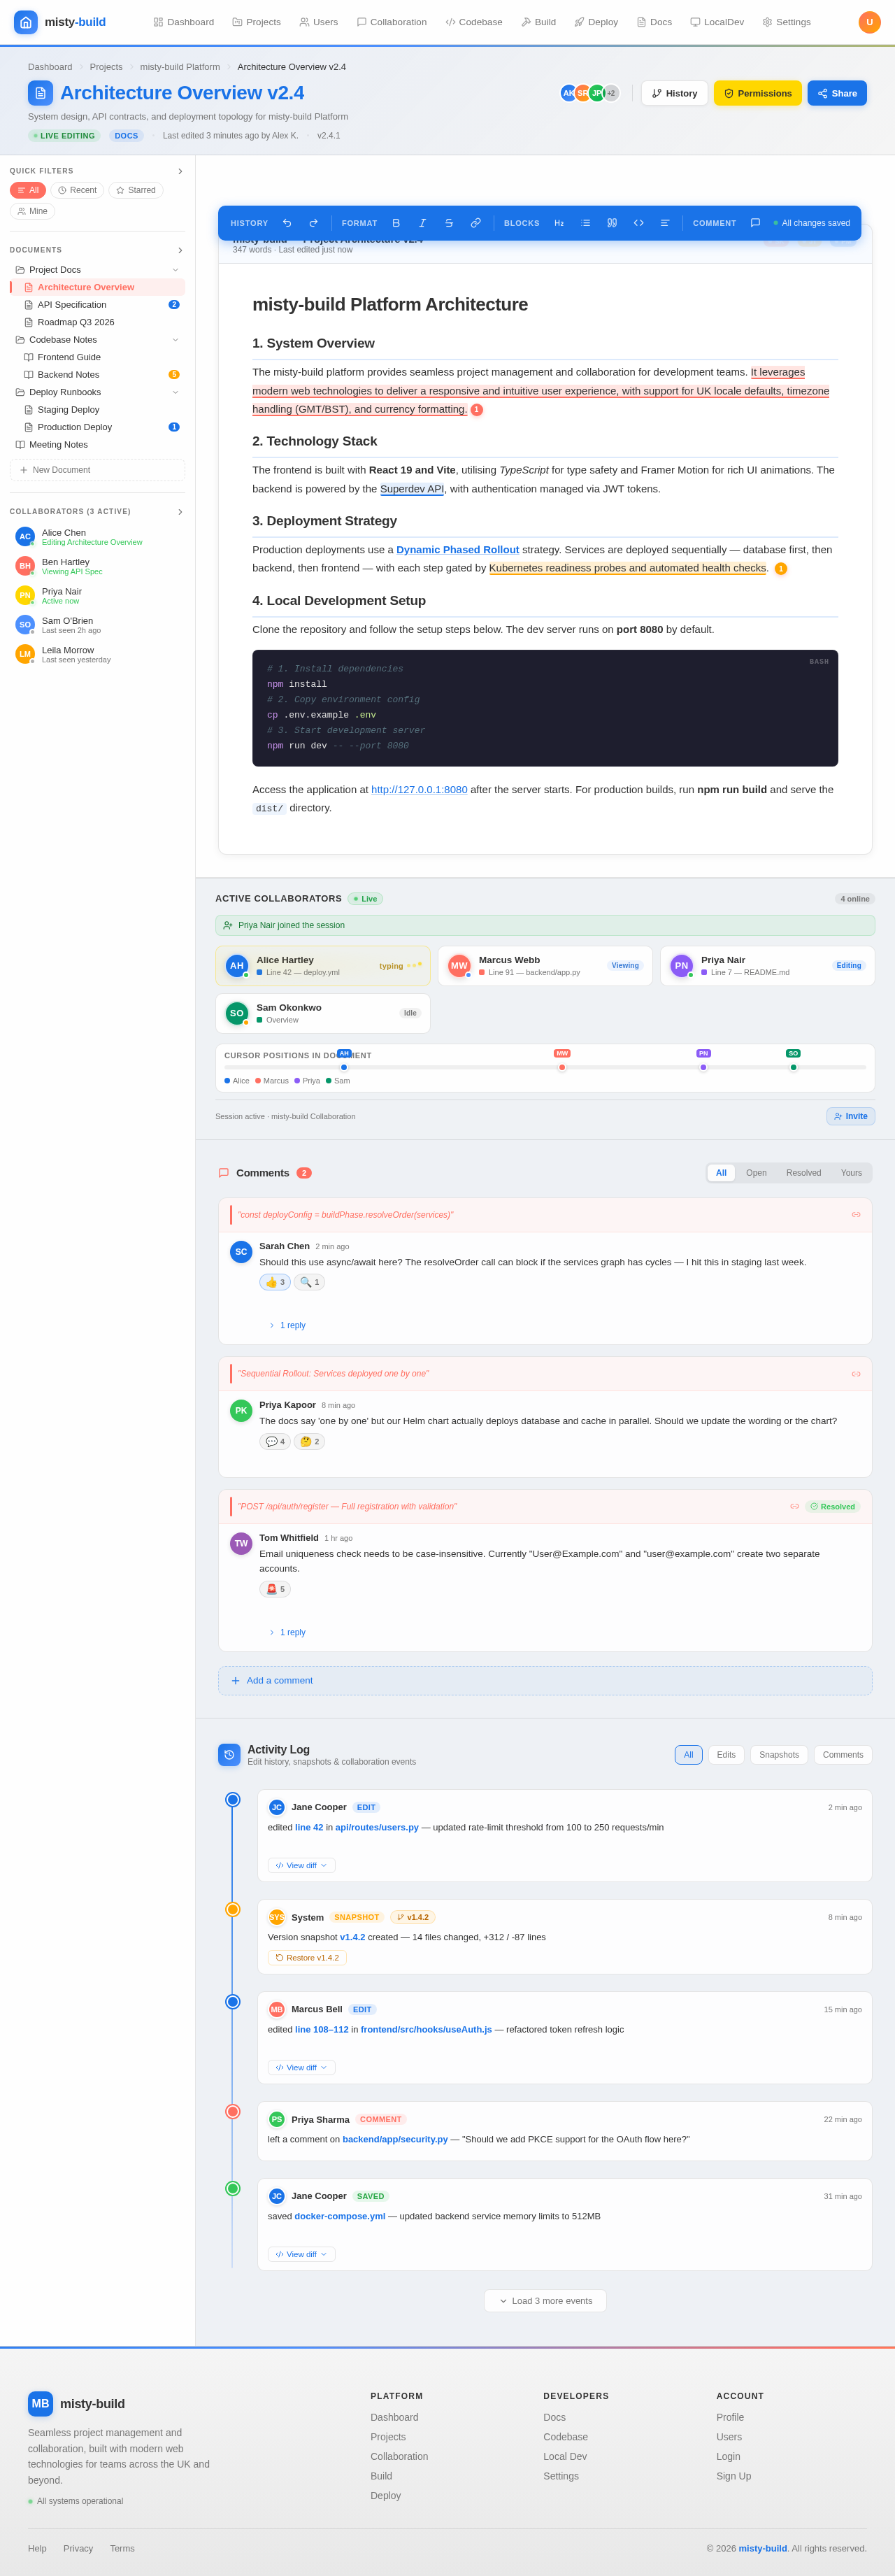The height and width of the screenshot is (2576, 895).
Task: Toggle bold formatting in editor toolbar
Action: 396,223
